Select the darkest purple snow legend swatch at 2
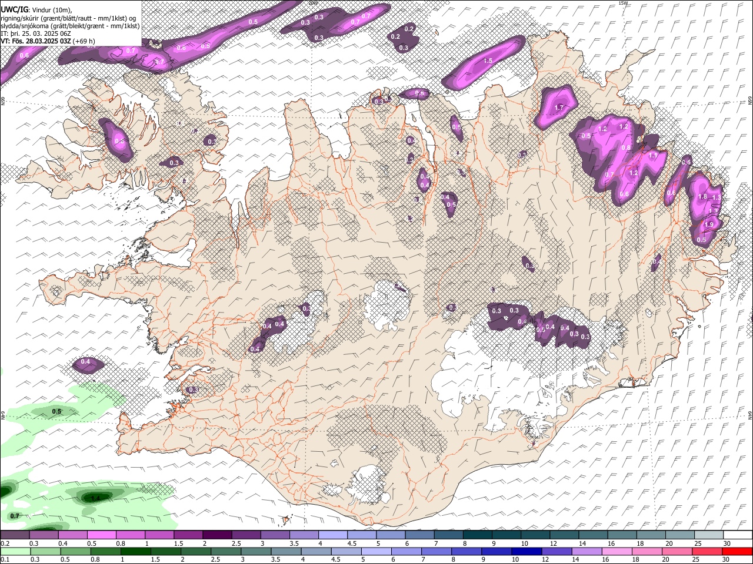Viewport: 753px width, 564px height. [216, 535]
